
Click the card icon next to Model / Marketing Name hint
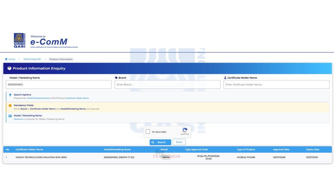coord(10,116)
